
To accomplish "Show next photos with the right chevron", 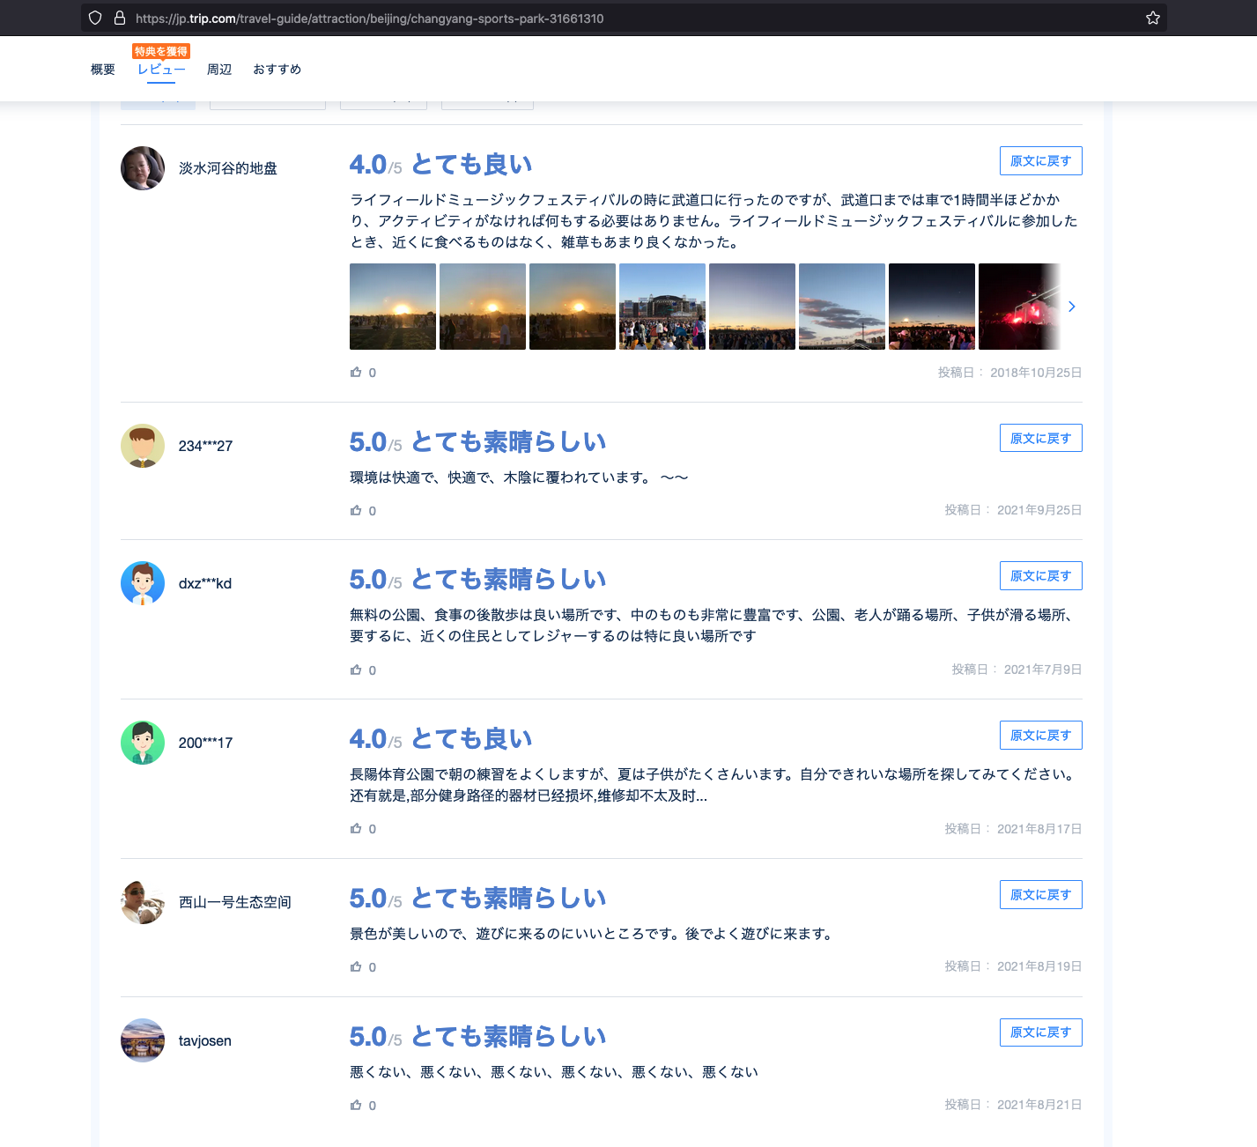I will point(1071,307).
